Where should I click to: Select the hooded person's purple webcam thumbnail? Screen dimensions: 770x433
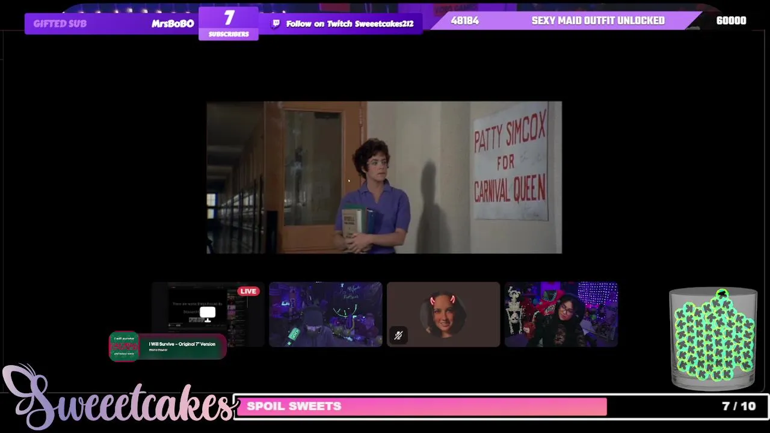pos(325,315)
